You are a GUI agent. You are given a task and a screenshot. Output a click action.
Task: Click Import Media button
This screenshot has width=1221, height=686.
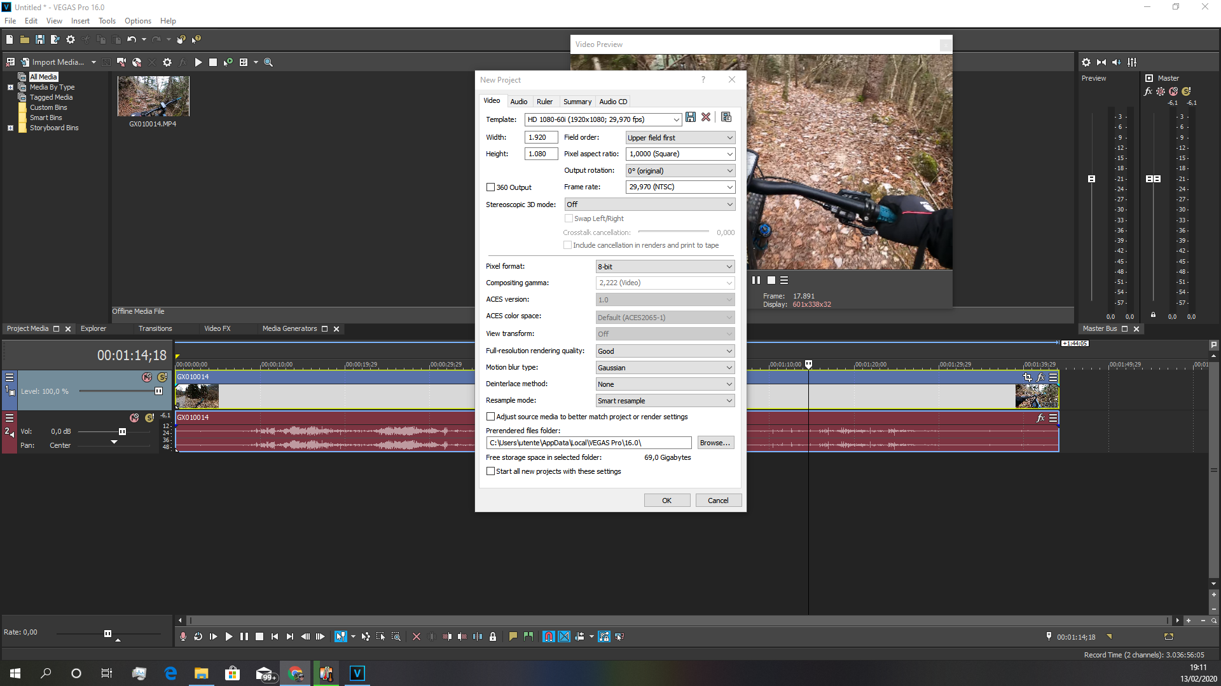pos(52,62)
